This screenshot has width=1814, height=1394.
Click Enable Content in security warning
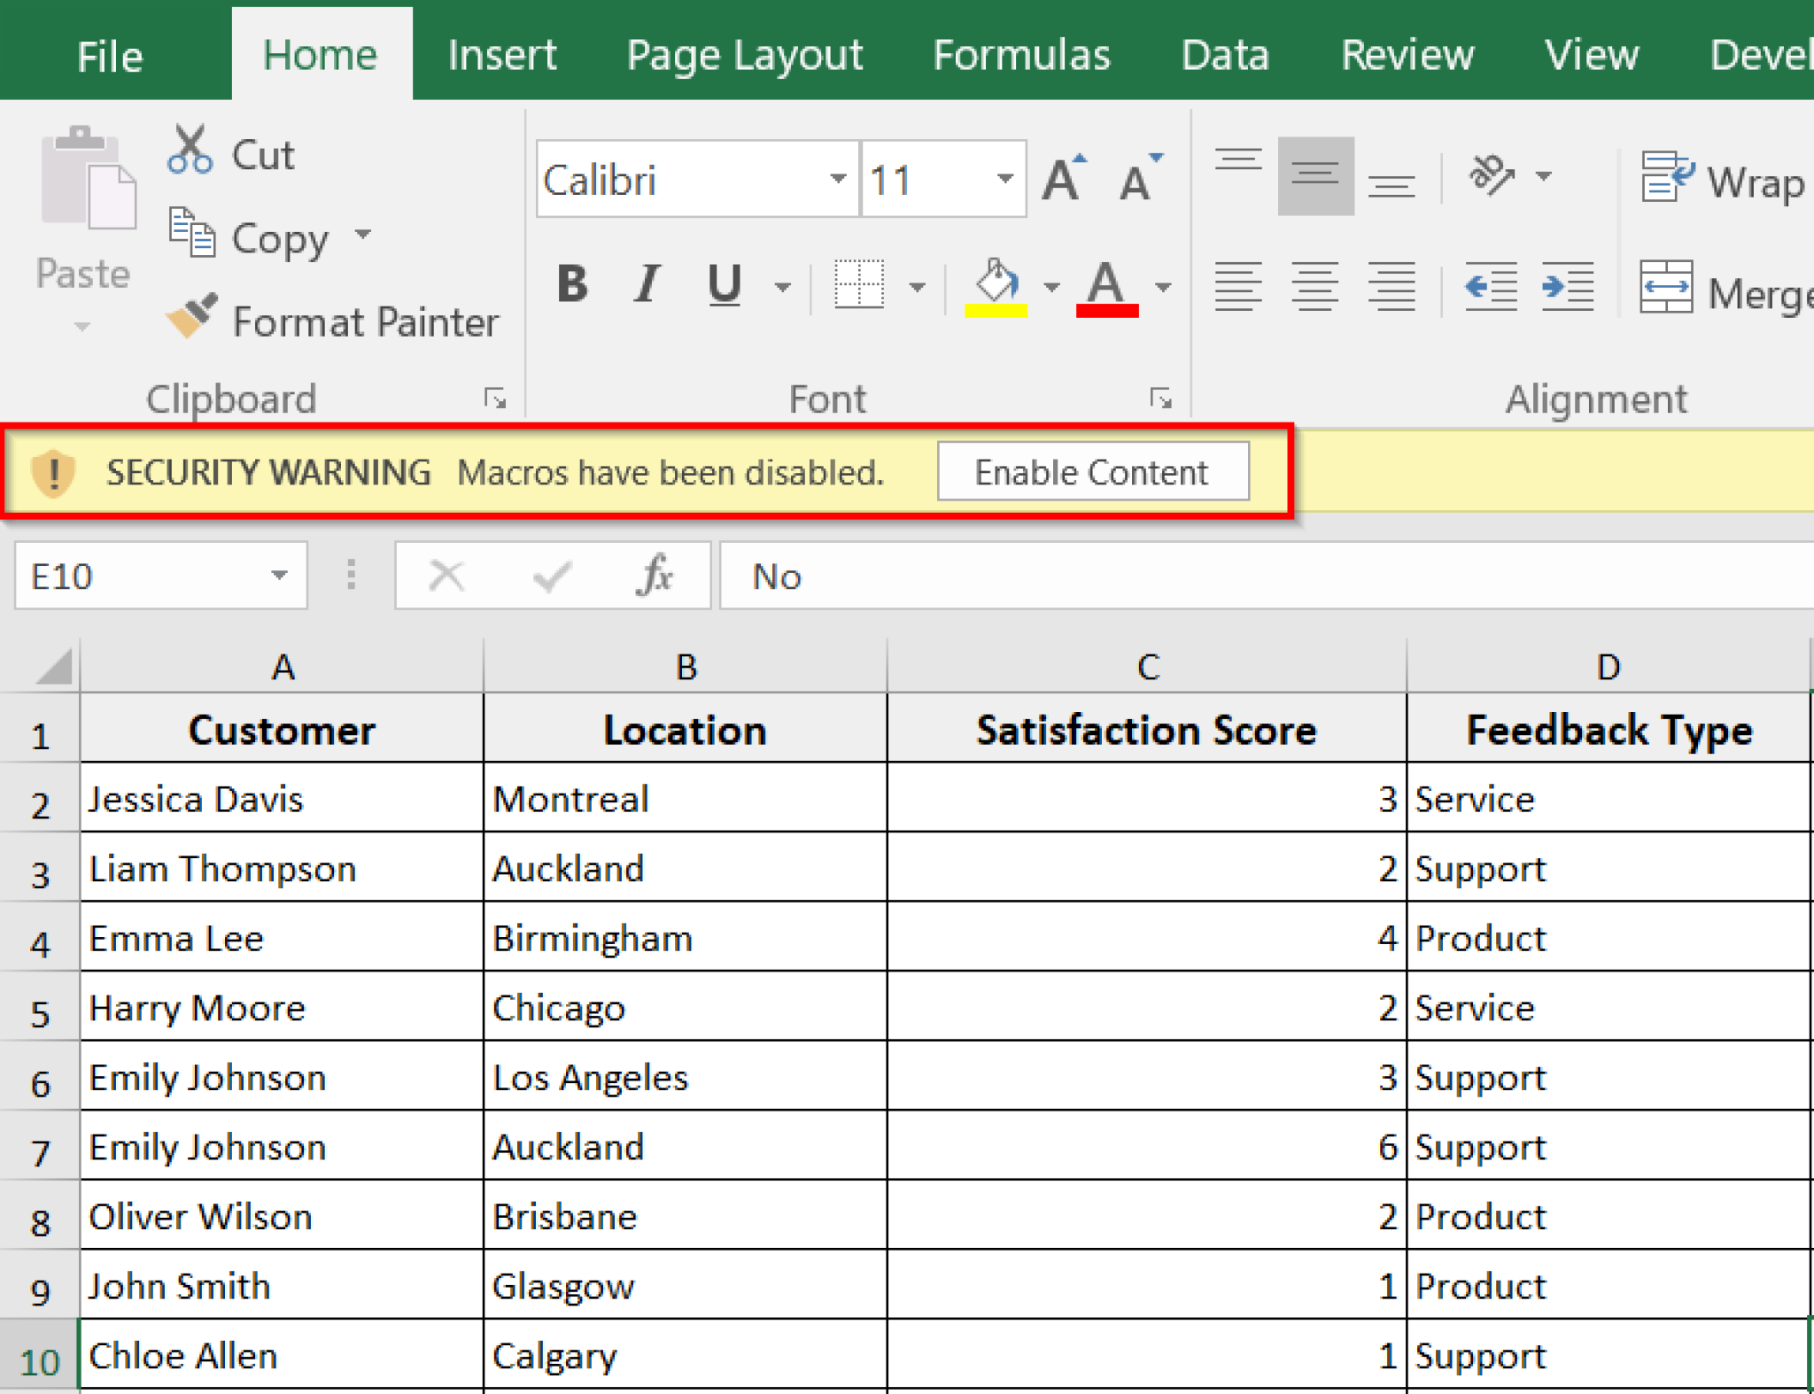point(1092,471)
